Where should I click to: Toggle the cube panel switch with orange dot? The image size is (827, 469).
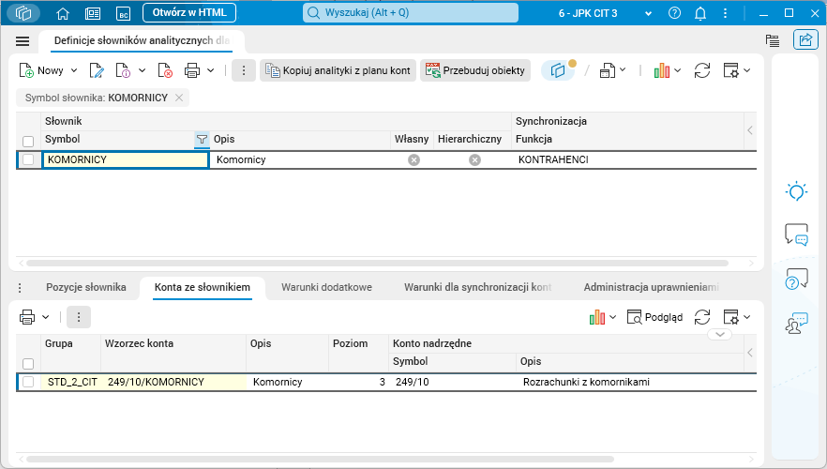[x=559, y=70]
